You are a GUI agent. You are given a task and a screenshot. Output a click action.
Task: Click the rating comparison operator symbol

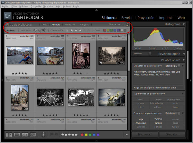[x=67, y=30]
